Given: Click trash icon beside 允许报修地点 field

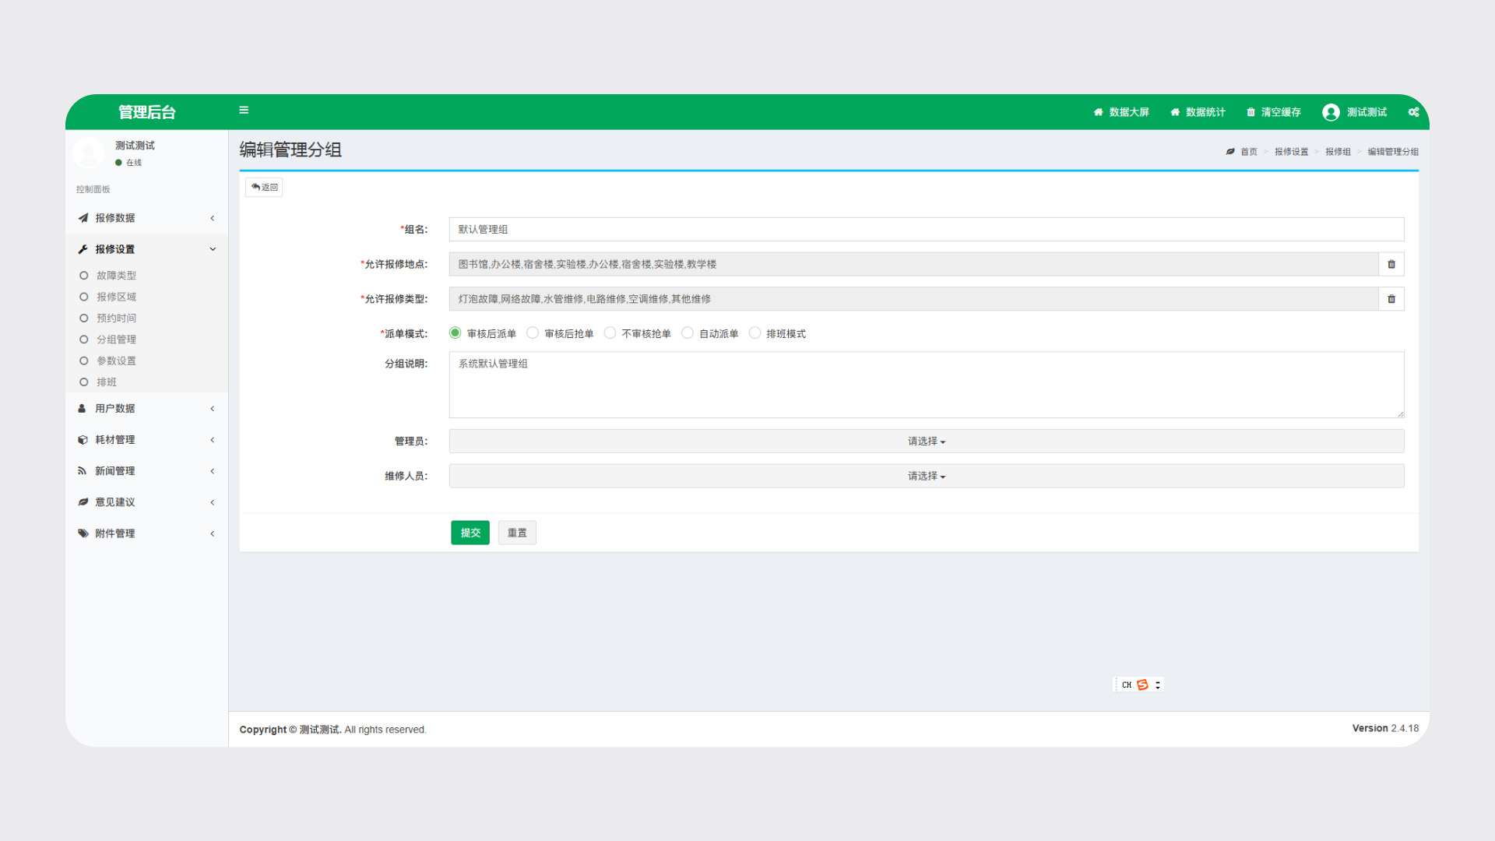Looking at the screenshot, I should 1391,265.
